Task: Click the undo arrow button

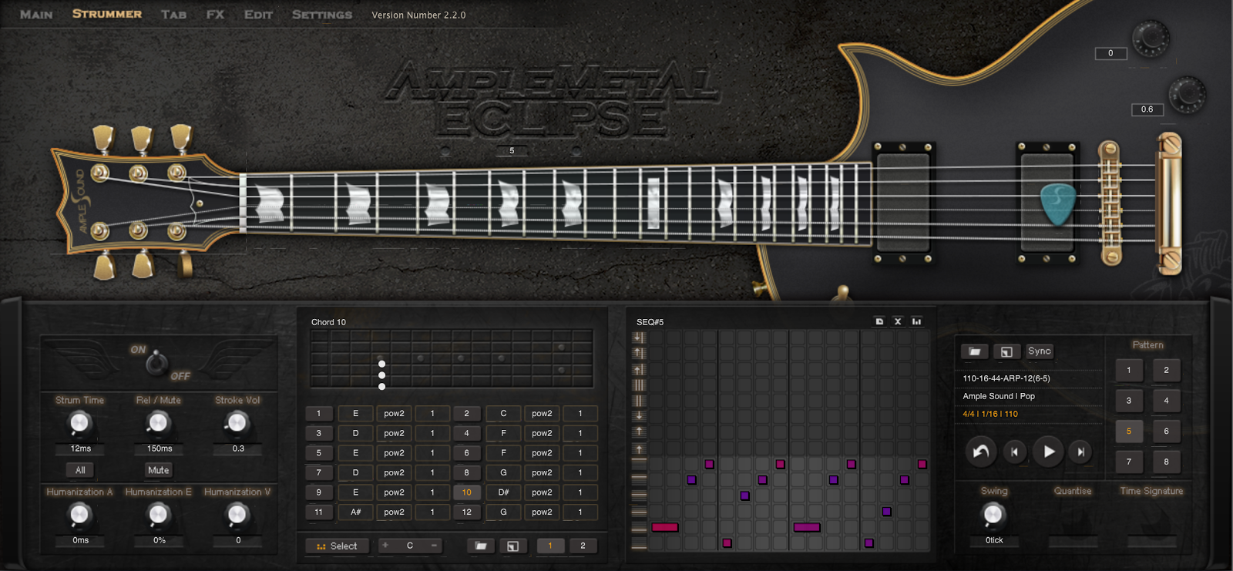Action: pos(981,452)
